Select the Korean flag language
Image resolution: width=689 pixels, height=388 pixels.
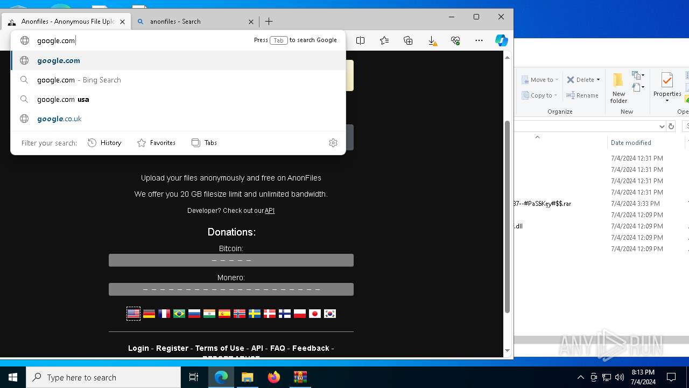click(x=330, y=314)
